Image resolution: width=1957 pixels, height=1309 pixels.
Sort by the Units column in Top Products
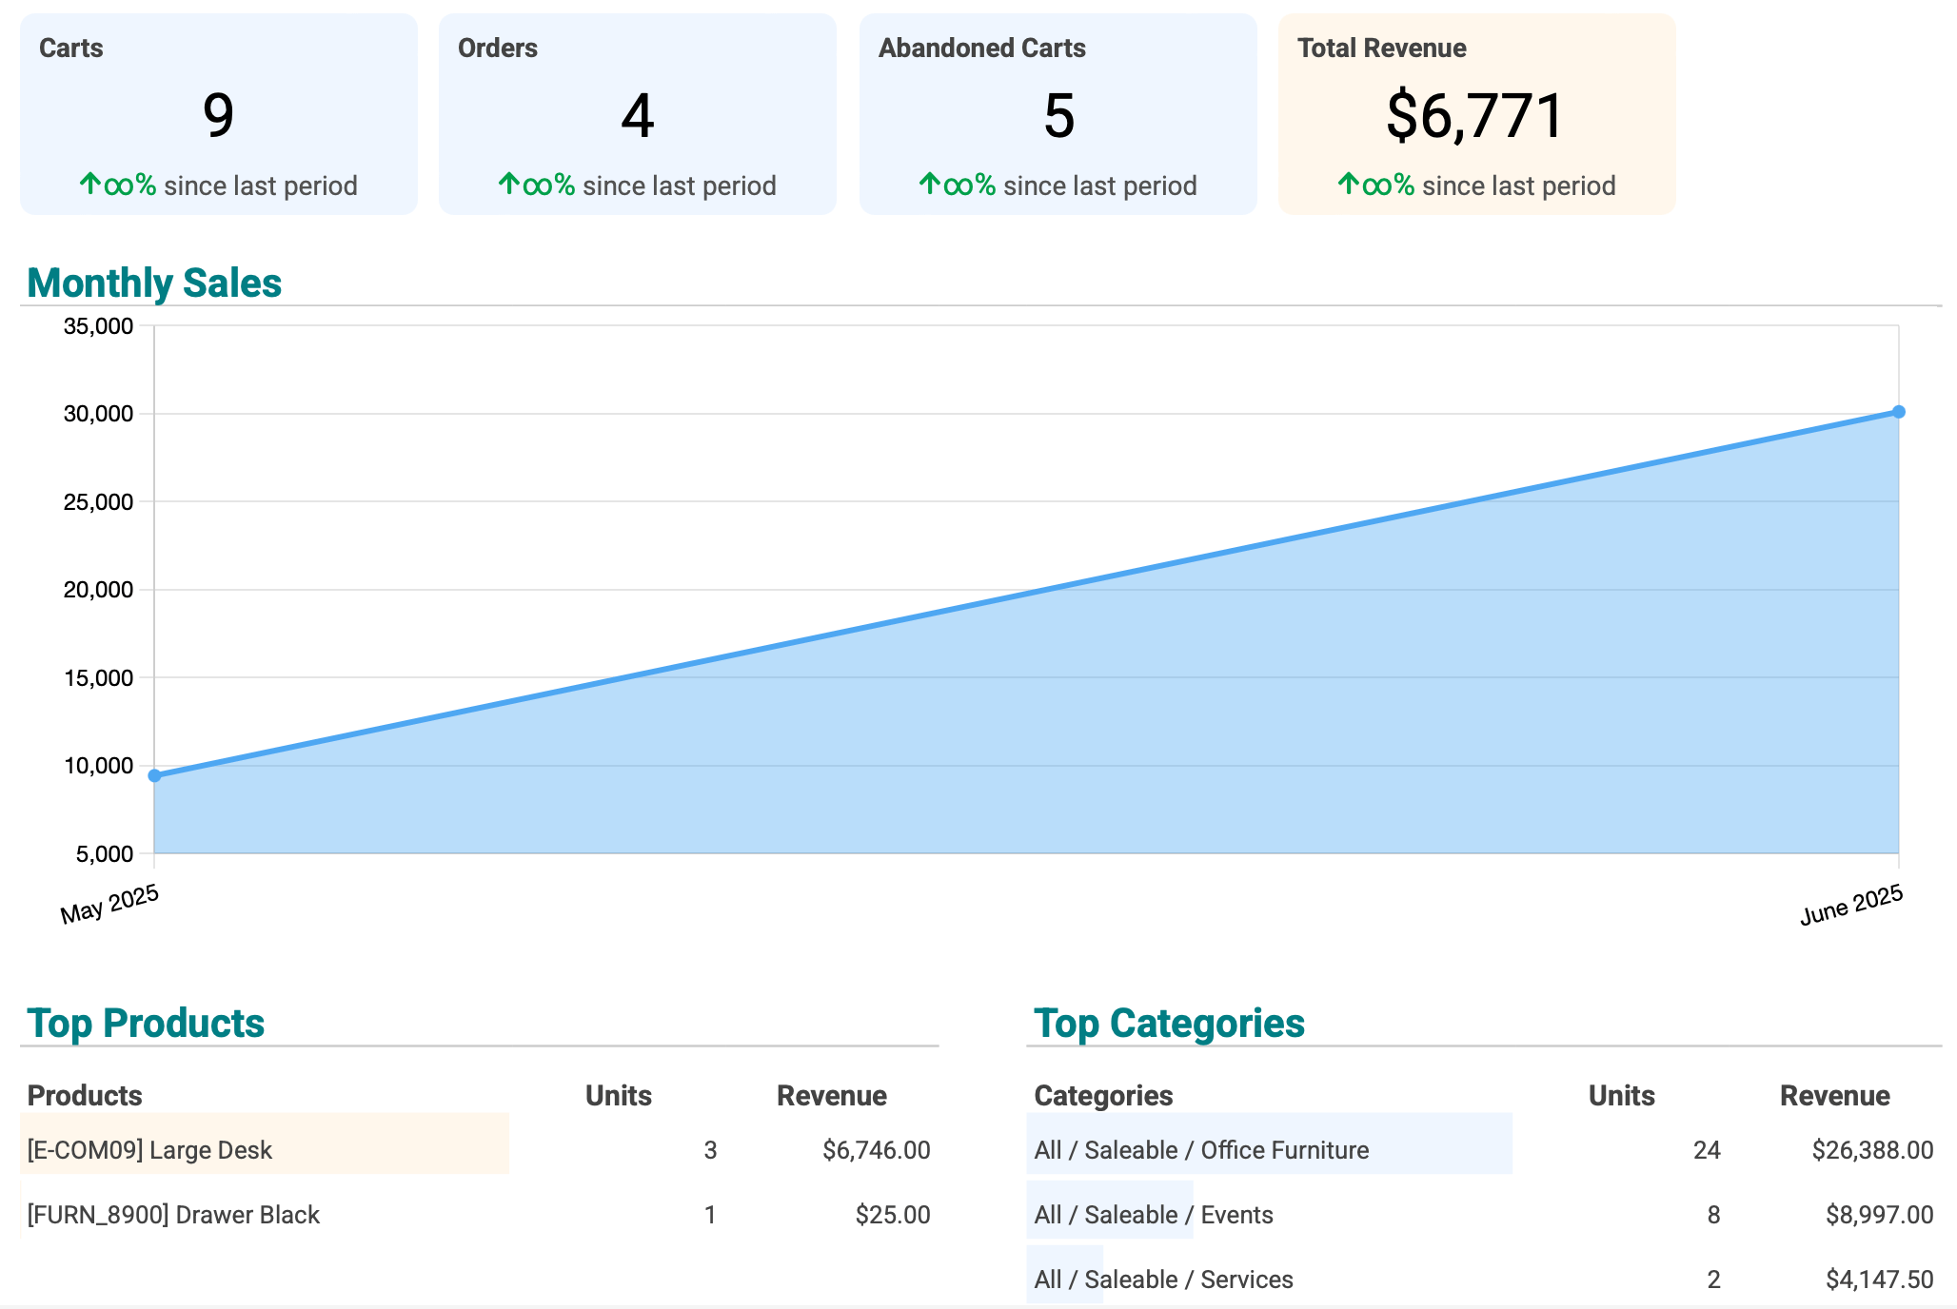617,1095
